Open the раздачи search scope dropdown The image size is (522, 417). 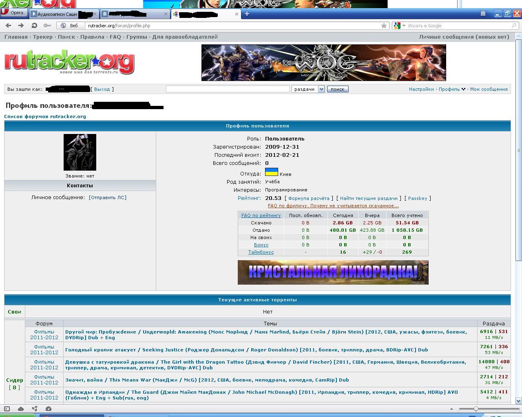point(308,89)
